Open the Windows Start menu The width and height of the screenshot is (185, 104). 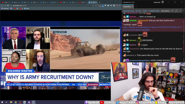(x=2, y=102)
